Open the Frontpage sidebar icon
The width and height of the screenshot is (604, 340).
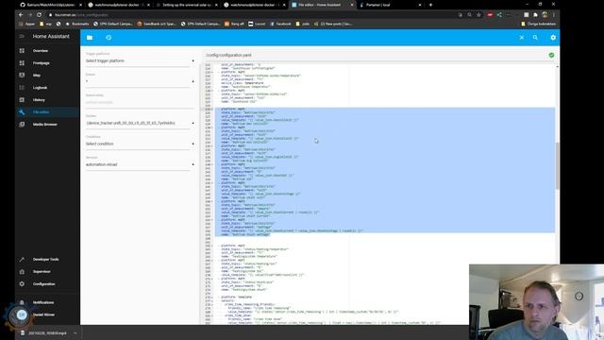tap(22, 63)
